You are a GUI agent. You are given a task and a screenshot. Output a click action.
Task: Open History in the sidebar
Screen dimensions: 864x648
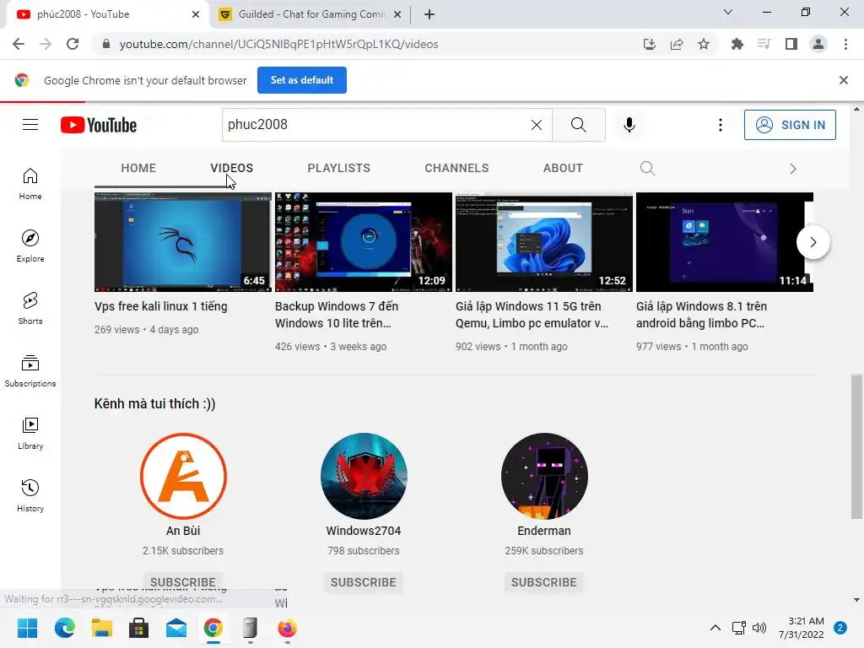click(x=30, y=496)
